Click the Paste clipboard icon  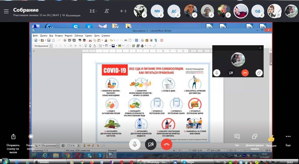point(99,40)
